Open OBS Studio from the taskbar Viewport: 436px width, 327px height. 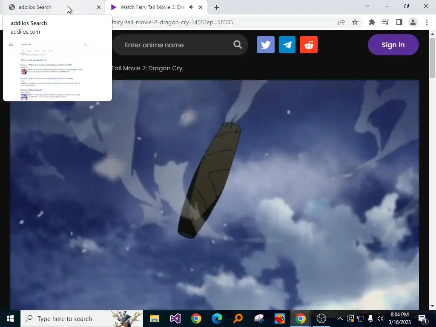tap(321, 318)
